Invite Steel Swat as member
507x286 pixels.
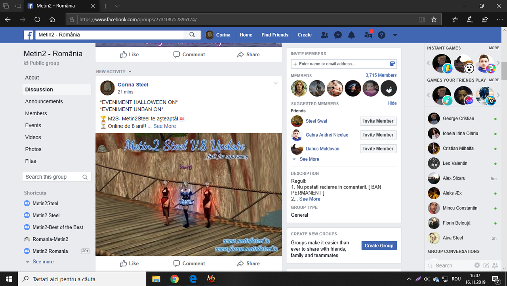[x=378, y=121]
